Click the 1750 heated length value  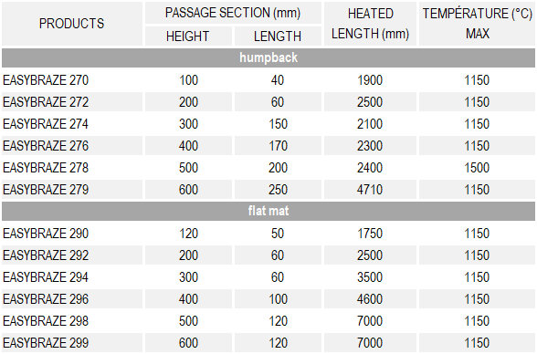[x=370, y=234]
